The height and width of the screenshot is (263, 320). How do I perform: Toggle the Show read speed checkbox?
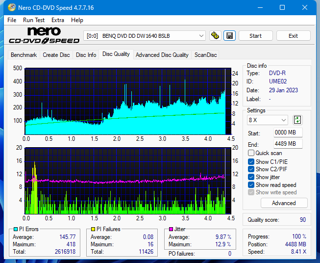point(251,184)
